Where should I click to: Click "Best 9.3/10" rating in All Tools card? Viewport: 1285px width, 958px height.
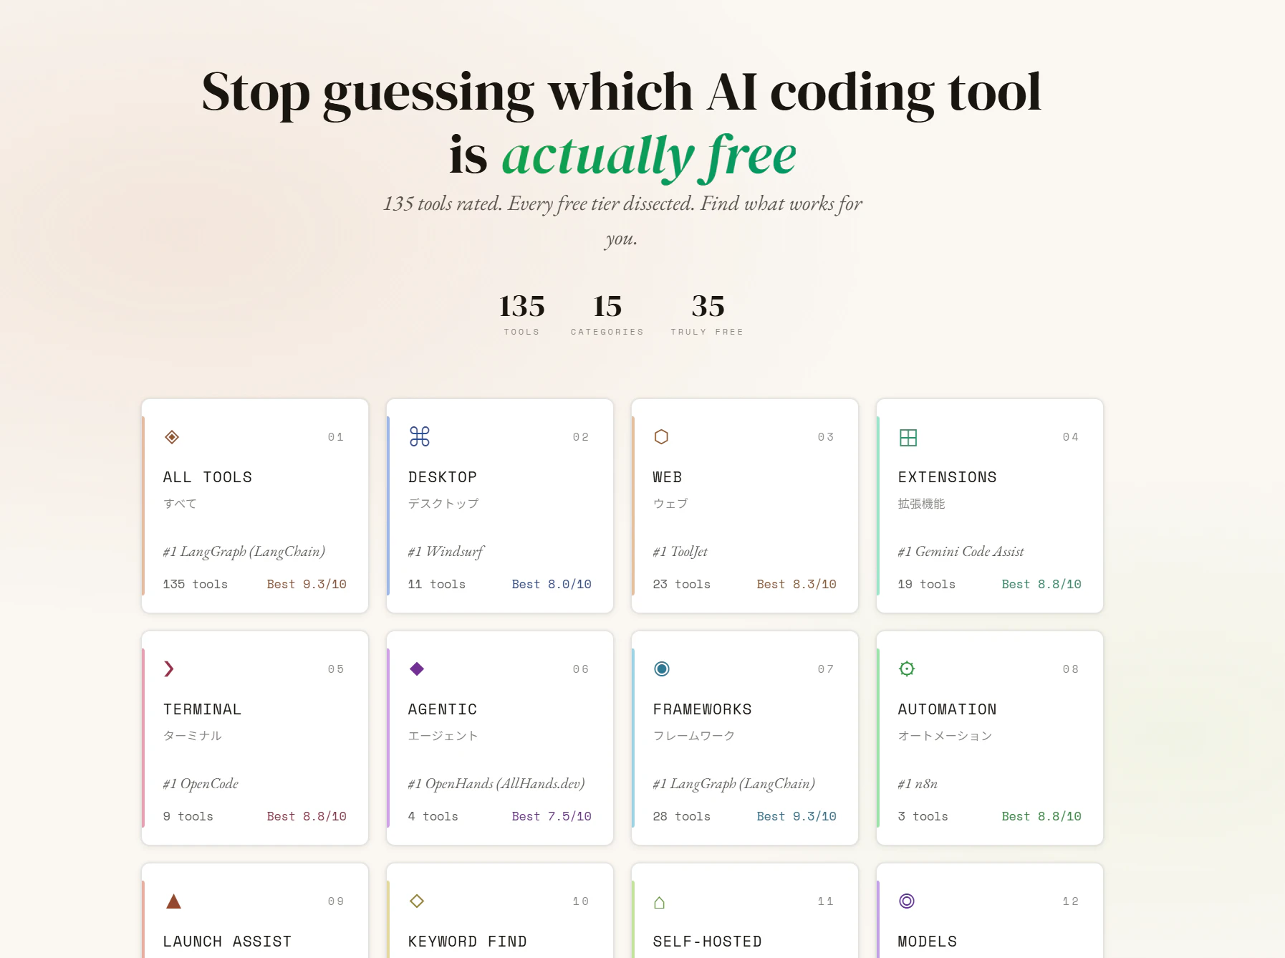pyautogui.click(x=307, y=585)
